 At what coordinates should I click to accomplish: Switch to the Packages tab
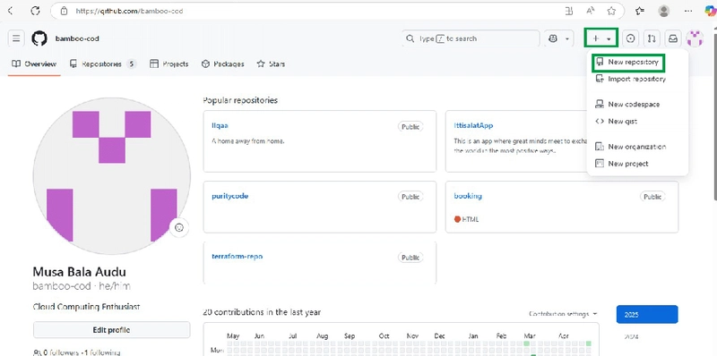tap(222, 64)
